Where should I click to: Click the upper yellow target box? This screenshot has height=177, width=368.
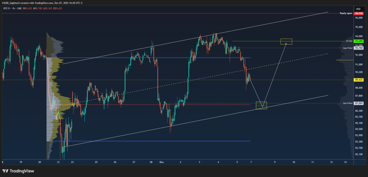(x=286, y=41)
